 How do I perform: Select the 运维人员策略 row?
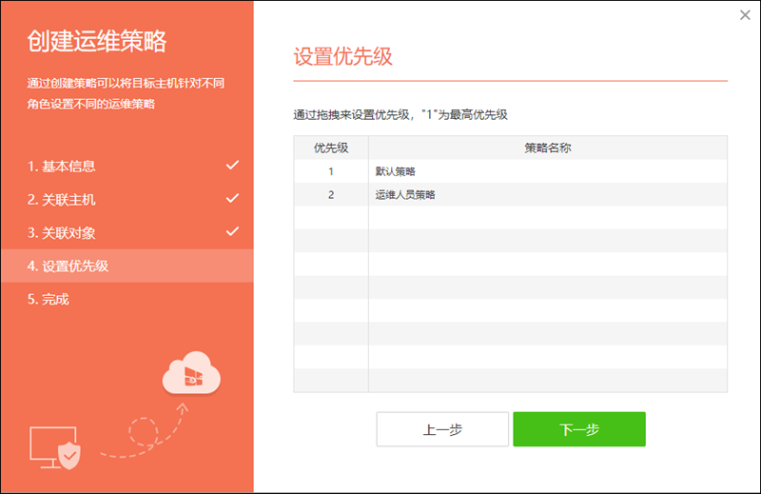pos(547,194)
